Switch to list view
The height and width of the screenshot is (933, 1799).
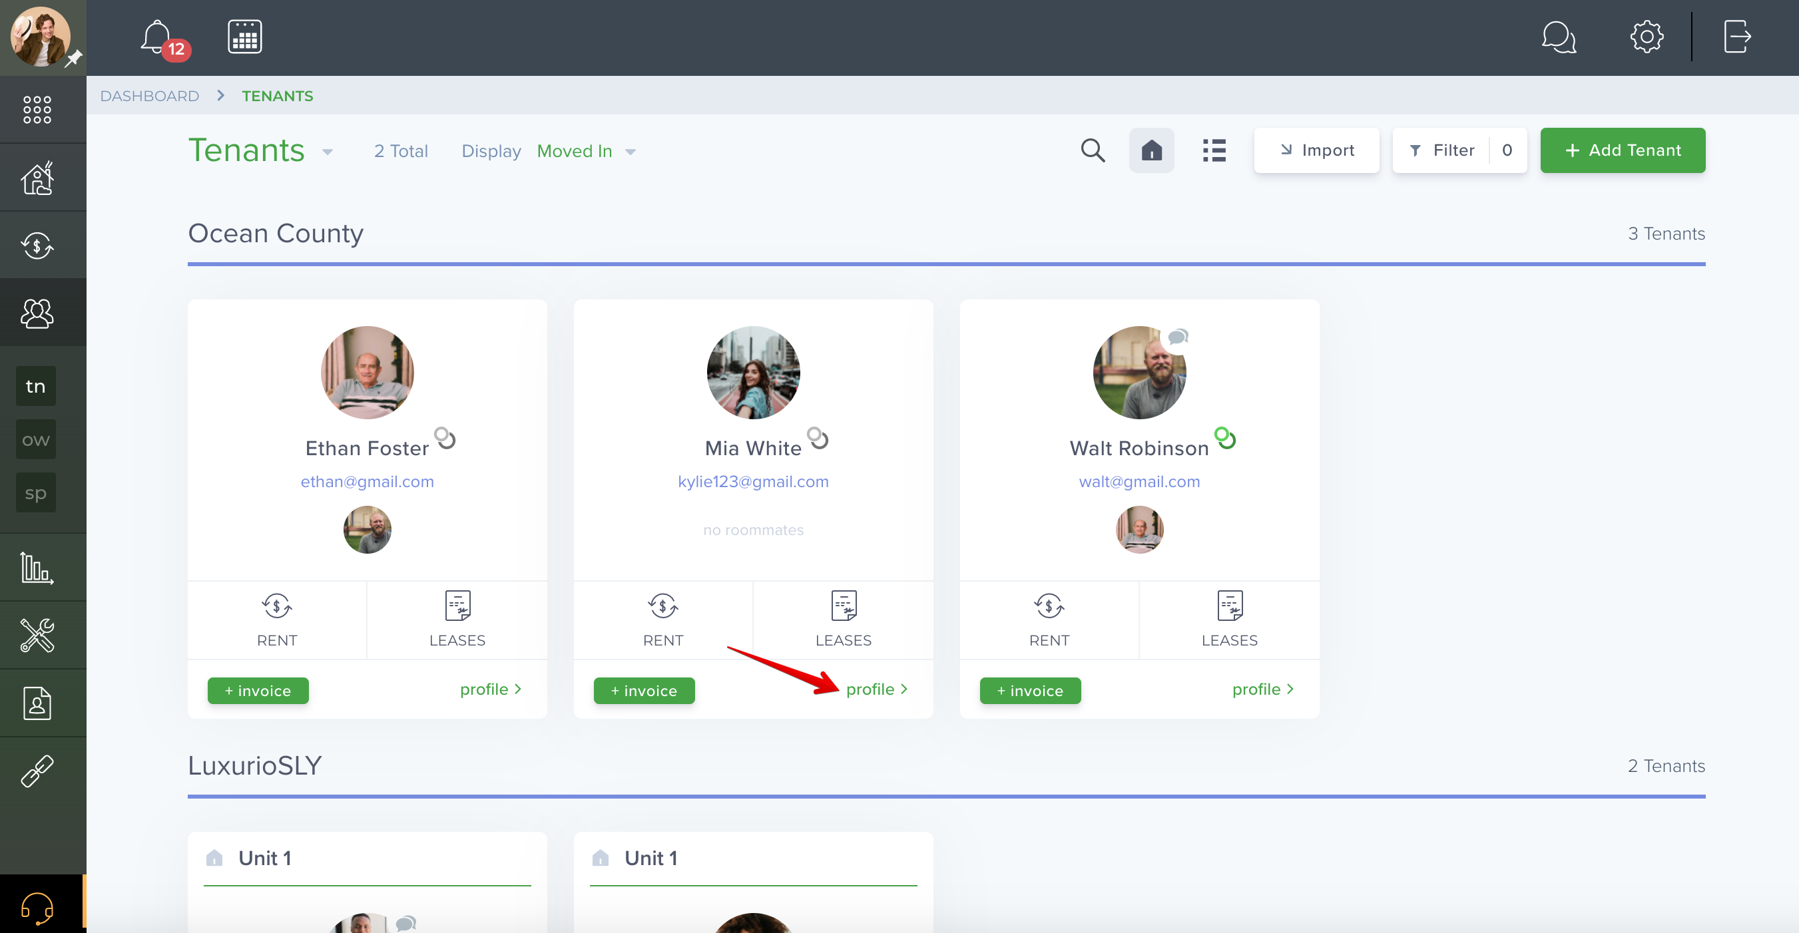(x=1214, y=150)
